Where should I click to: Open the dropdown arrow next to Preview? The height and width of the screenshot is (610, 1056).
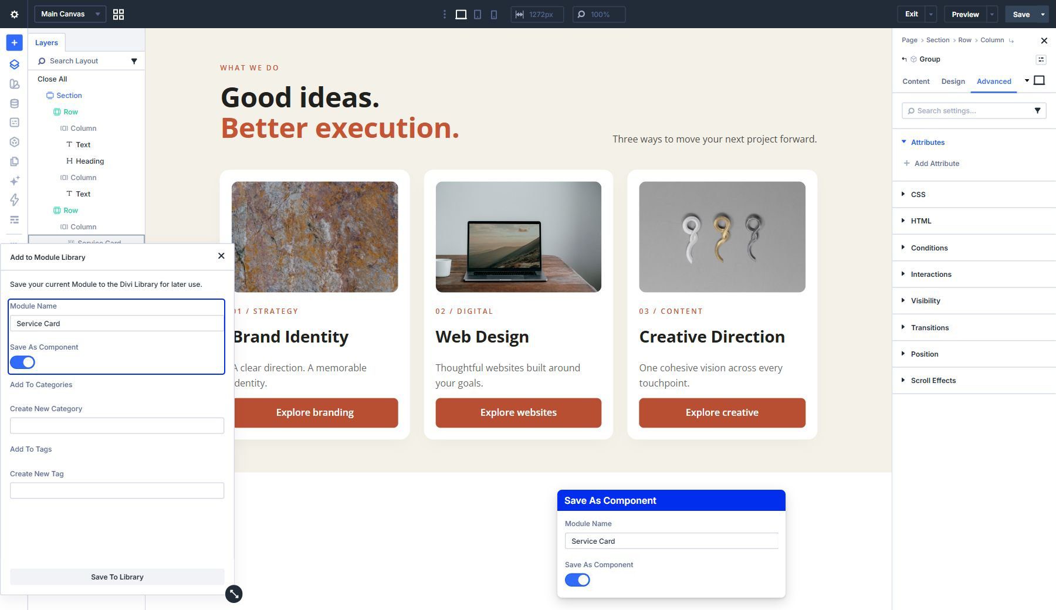[992, 14]
